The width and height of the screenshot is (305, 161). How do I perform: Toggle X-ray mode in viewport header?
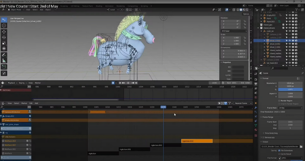[x=234, y=10]
